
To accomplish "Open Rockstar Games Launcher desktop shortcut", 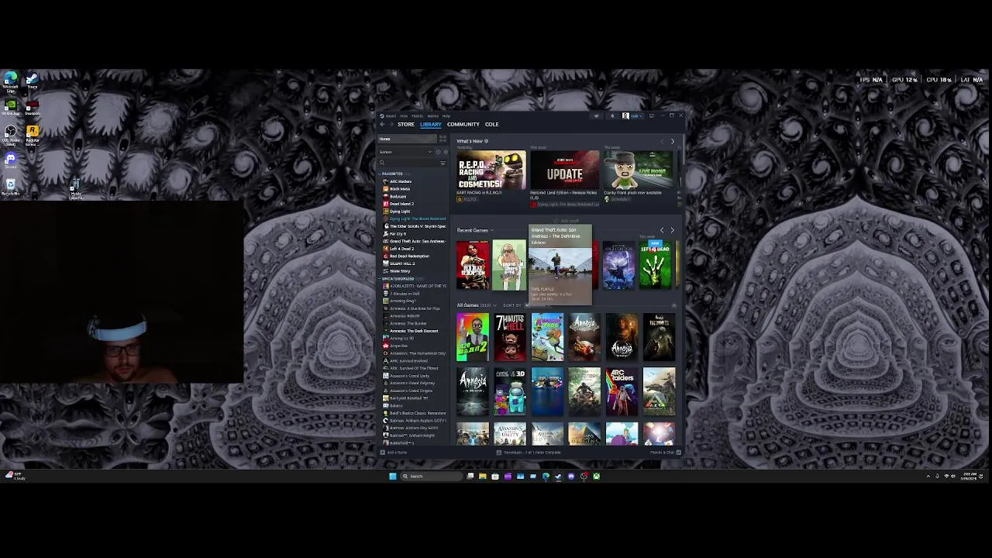I will (x=33, y=136).
